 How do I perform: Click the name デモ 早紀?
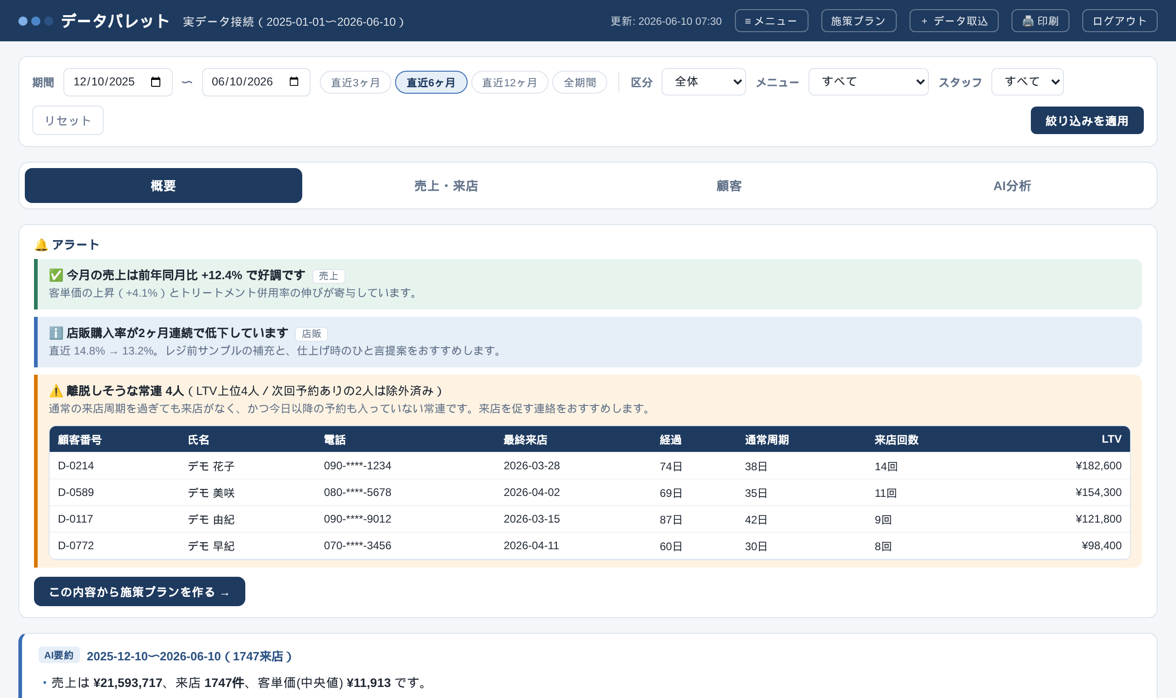pyautogui.click(x=211, y=546)
